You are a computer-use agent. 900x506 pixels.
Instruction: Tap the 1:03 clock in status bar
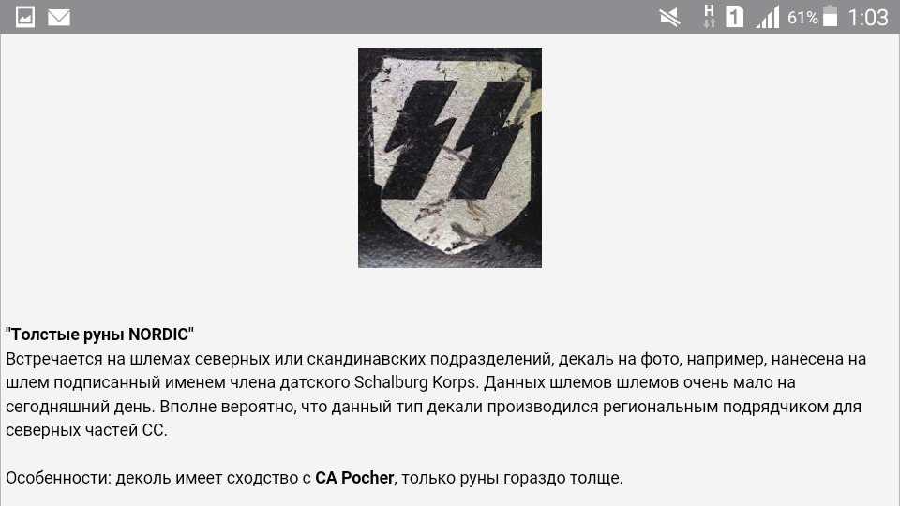pyautogui.click(x=868, y=18)
